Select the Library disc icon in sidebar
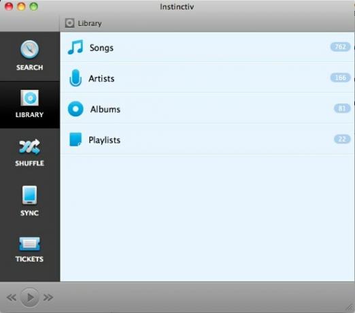Image resolution: width=355 pixels, height=313 pixels. (29, 98)
